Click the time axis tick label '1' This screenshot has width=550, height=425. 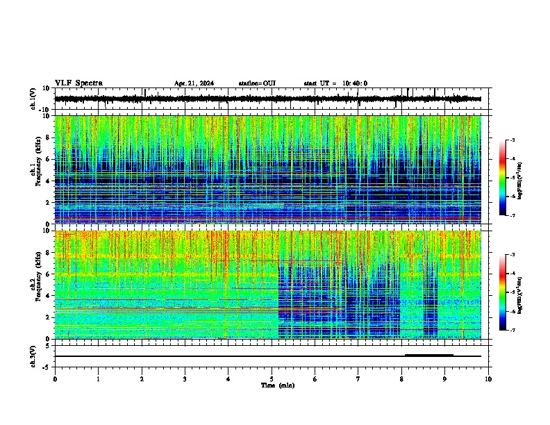[98, 379]
